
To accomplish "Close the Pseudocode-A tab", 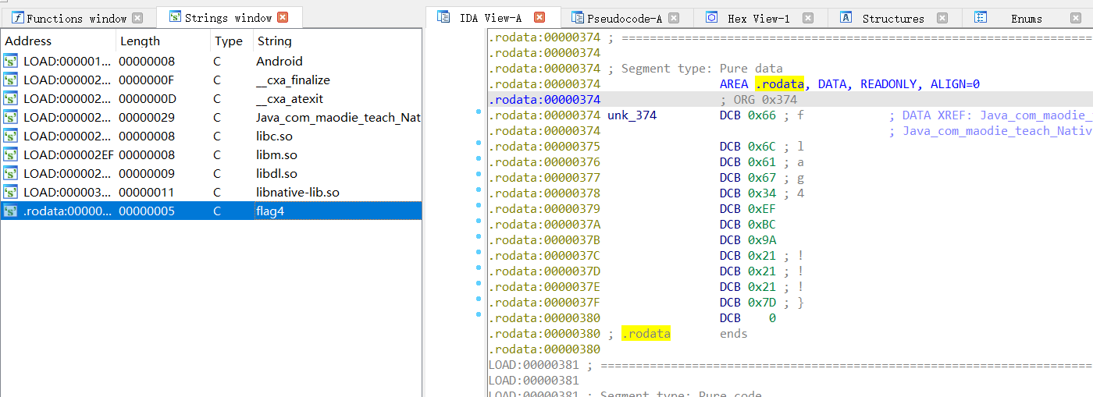I will coord(674,18).
